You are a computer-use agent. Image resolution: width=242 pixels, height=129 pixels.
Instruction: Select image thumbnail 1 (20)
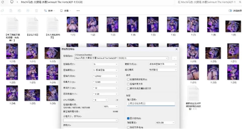pos(213,53)
